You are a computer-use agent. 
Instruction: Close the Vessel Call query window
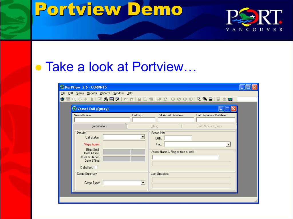(233, 109)
